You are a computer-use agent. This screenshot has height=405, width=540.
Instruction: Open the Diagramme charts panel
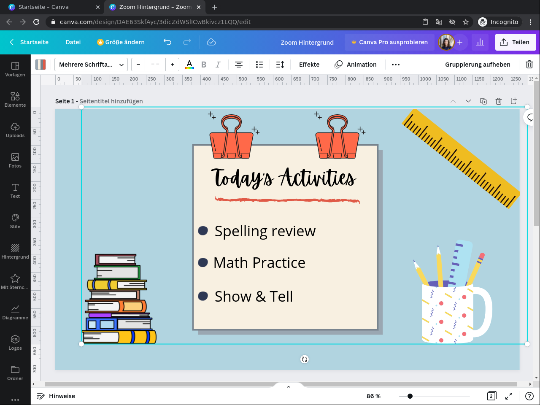click(x=15, y=312)
